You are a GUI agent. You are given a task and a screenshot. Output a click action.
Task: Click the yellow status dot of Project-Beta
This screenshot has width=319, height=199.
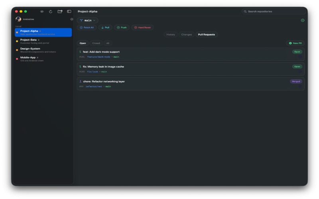pos(17,41)
